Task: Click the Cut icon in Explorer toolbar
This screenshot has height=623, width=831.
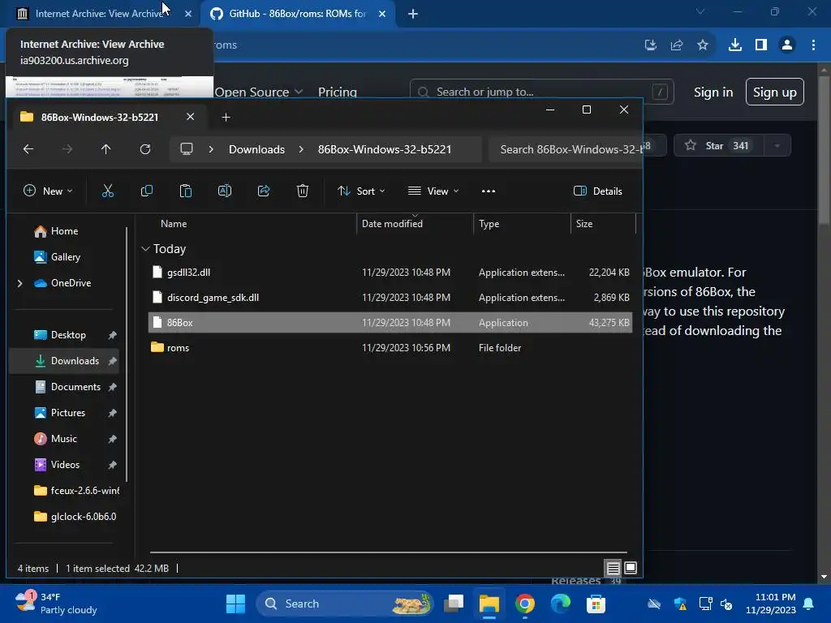Action: [108, 191]
